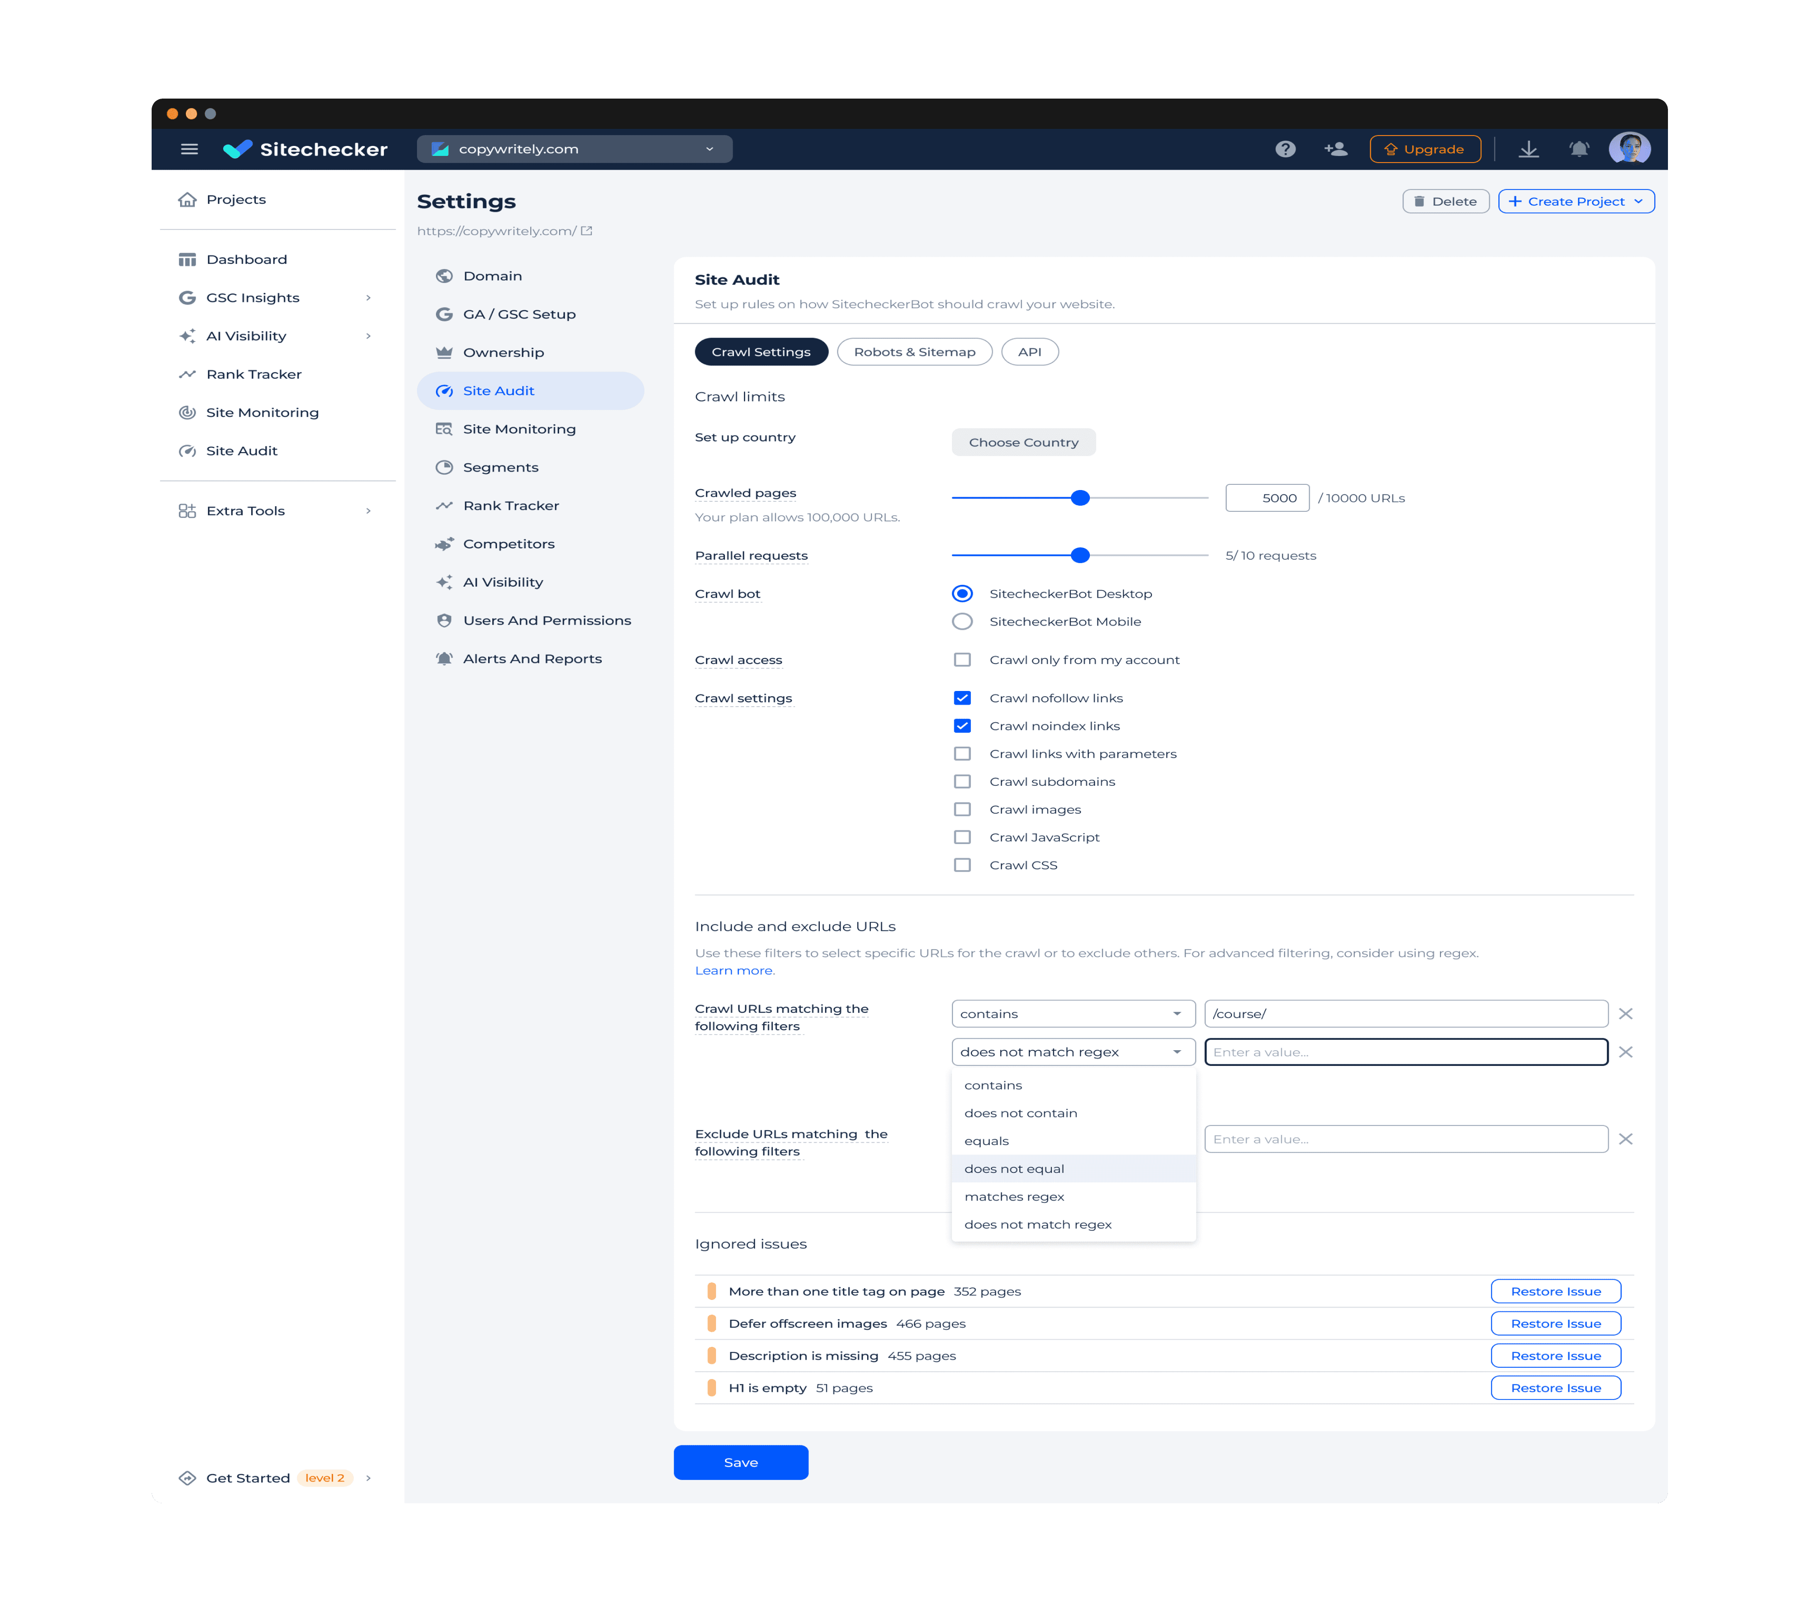Click the Crawled pages slider handle
Viewport: 1794px width, 1617px height.
1080,499
